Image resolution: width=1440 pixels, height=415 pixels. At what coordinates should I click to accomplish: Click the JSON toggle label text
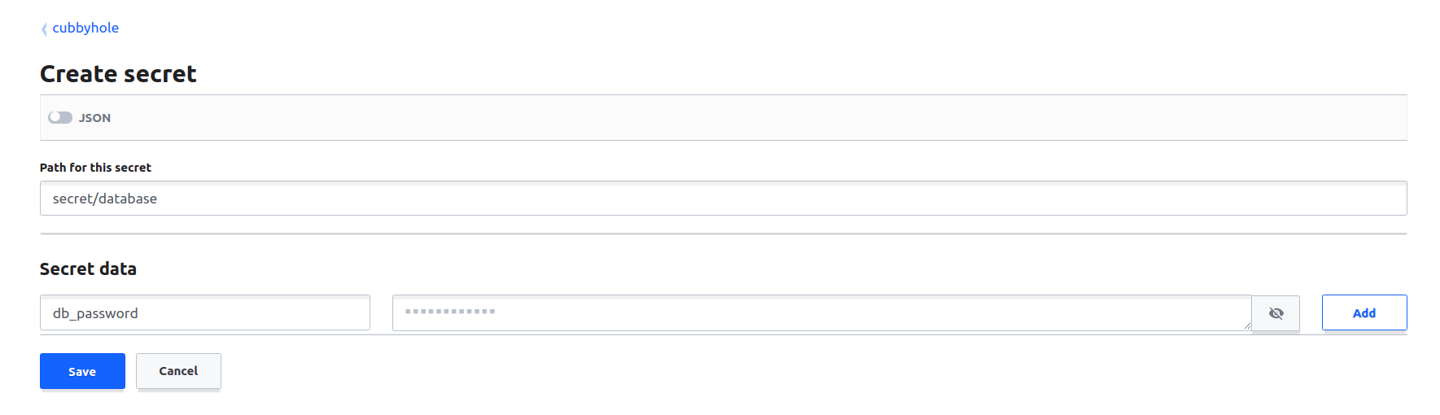(94, 118)
